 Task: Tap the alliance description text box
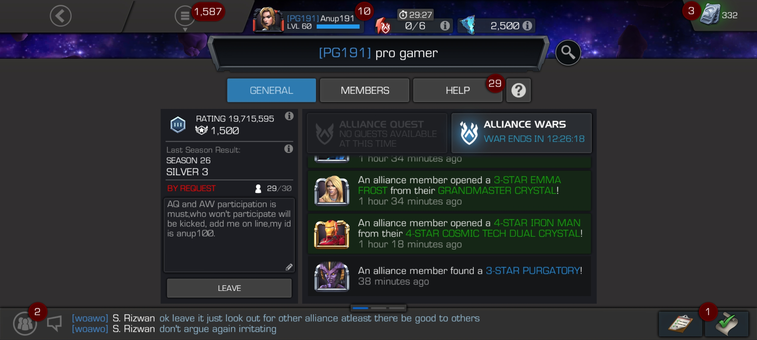pyautogui.click(x=229, y=235)
